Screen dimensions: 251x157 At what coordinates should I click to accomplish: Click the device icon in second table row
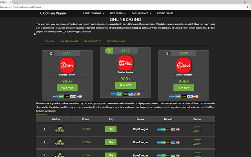[197, 142]
